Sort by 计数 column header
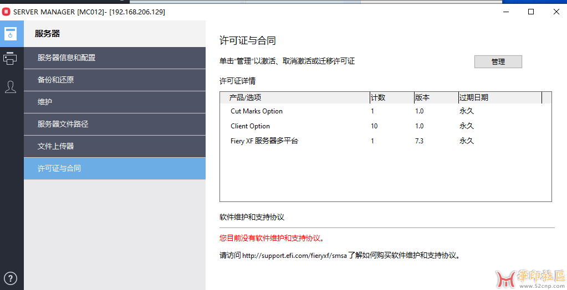The height and width of the screenshot is (290, 567). [x=392, y=97]
